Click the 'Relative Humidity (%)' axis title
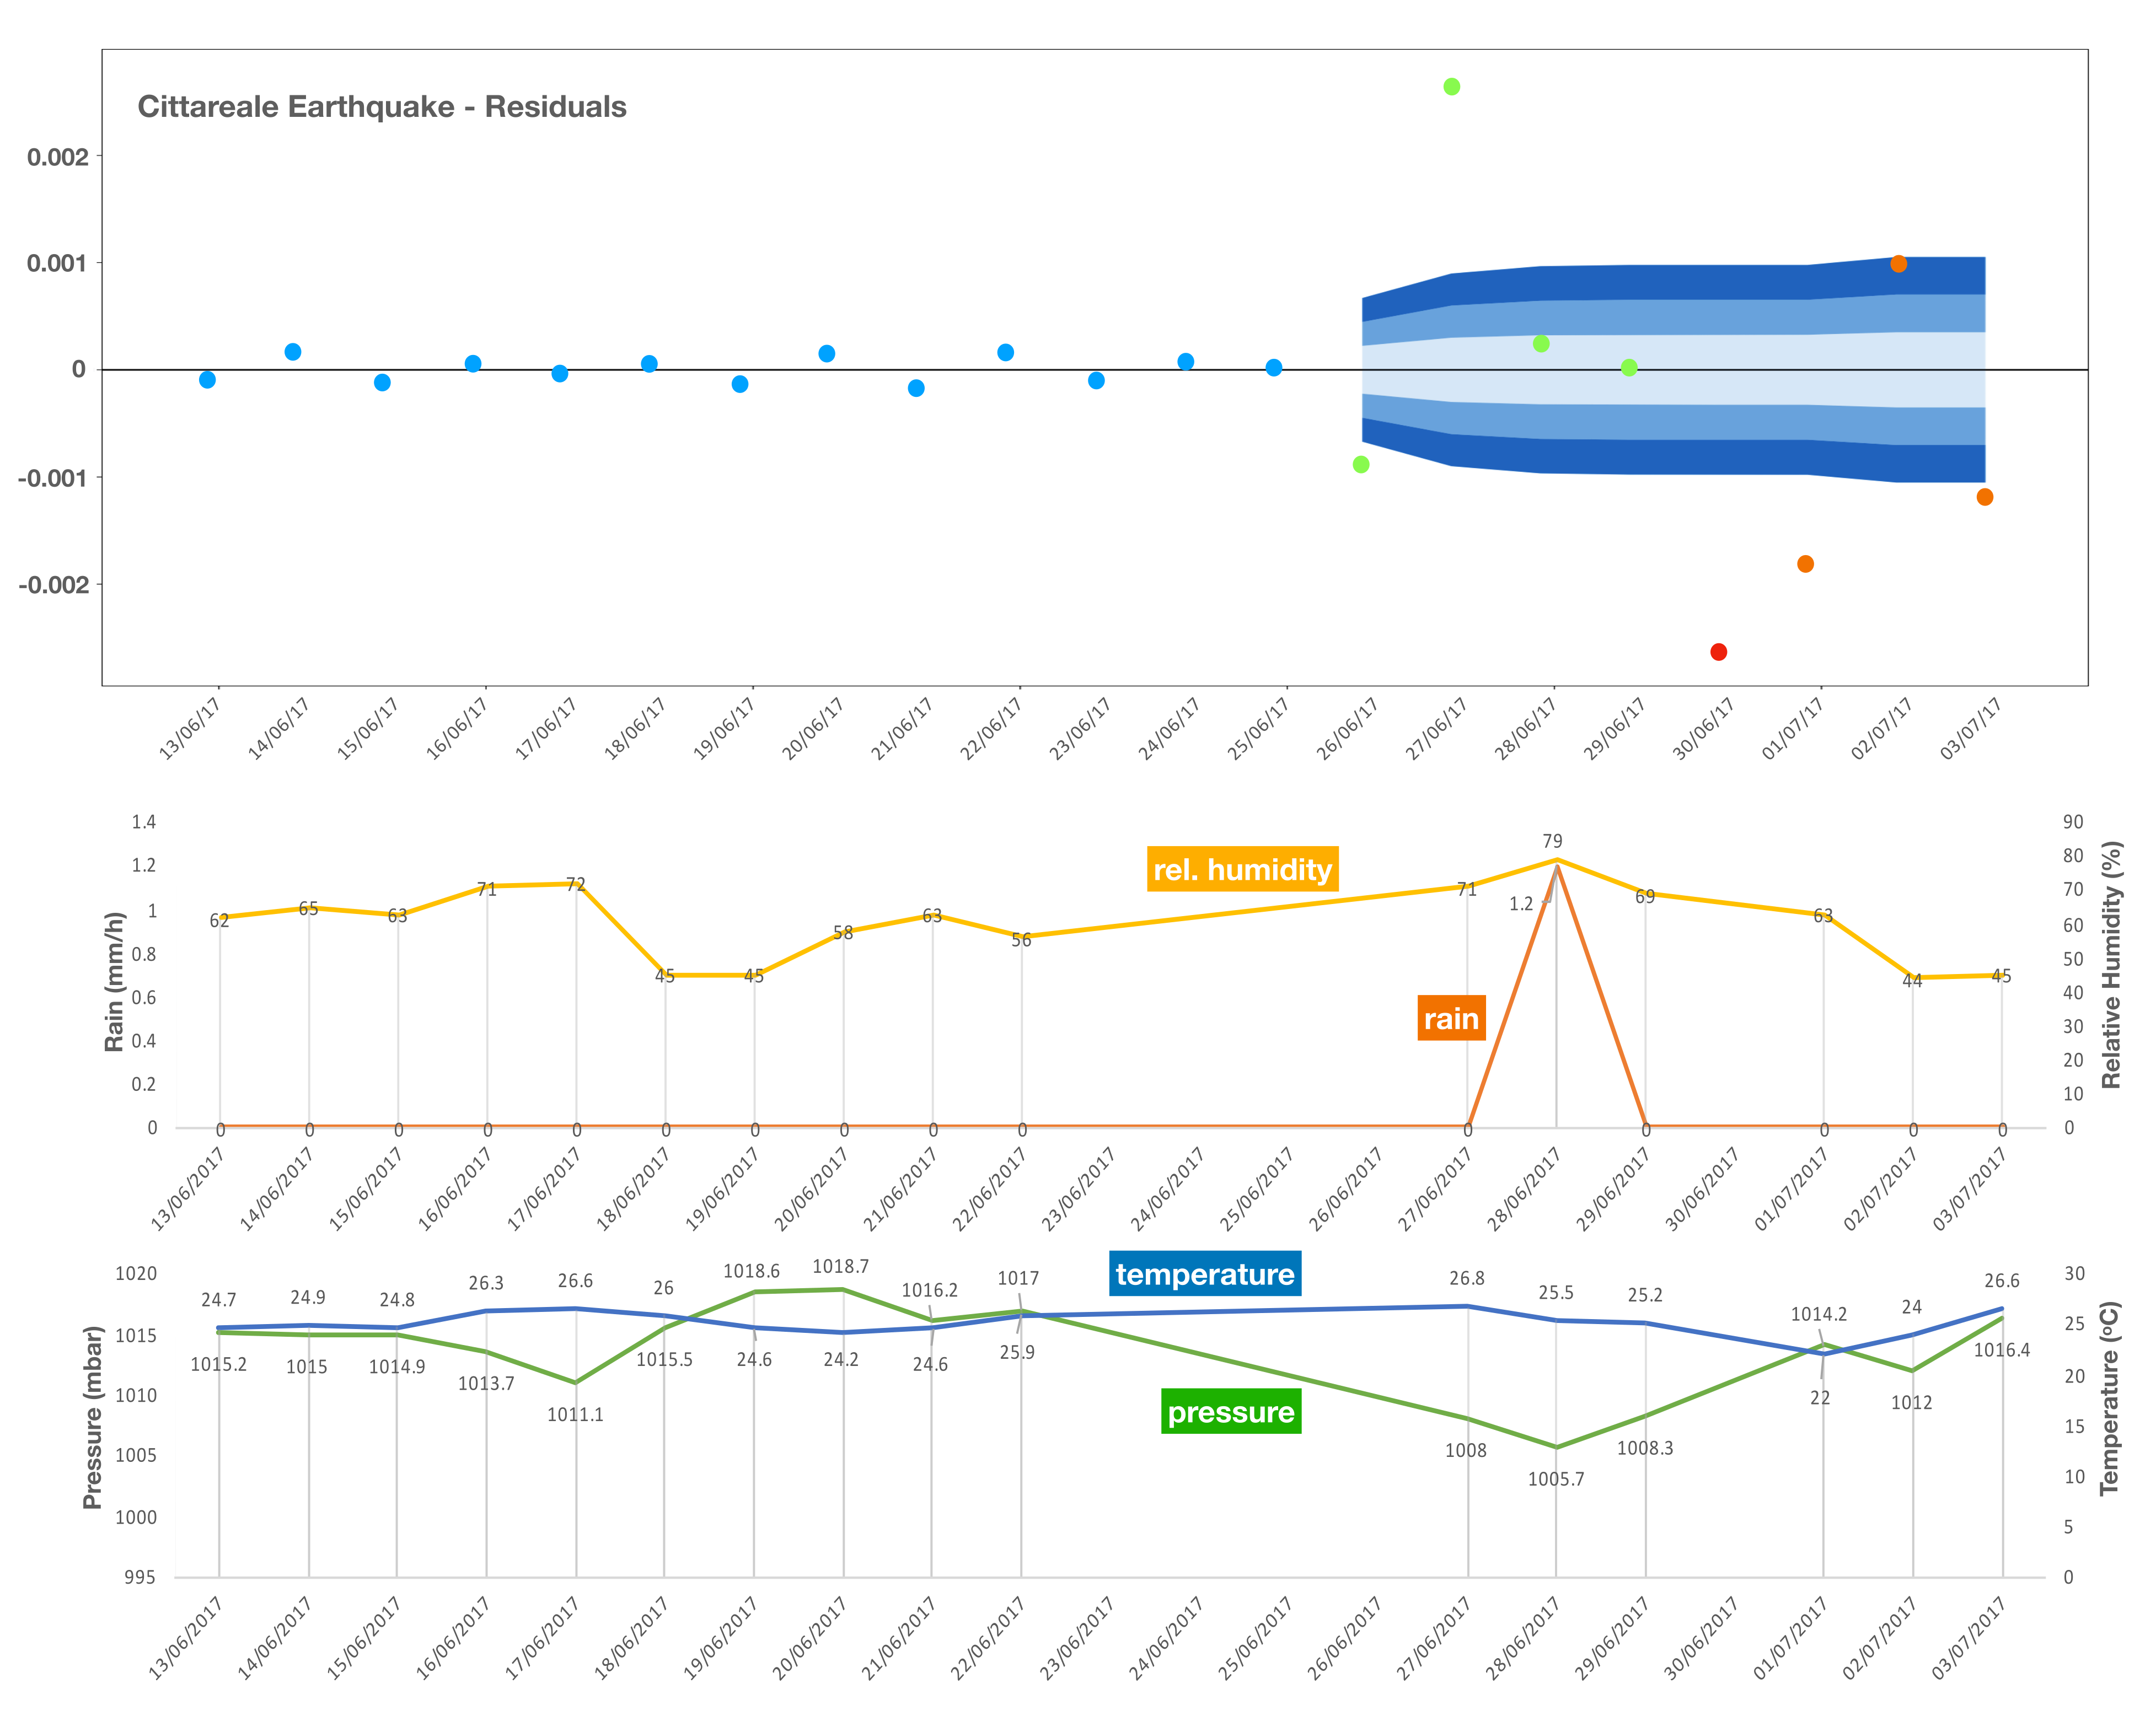The image size is (2156, 1716). pyautogui.click(x=2111, y=965)
